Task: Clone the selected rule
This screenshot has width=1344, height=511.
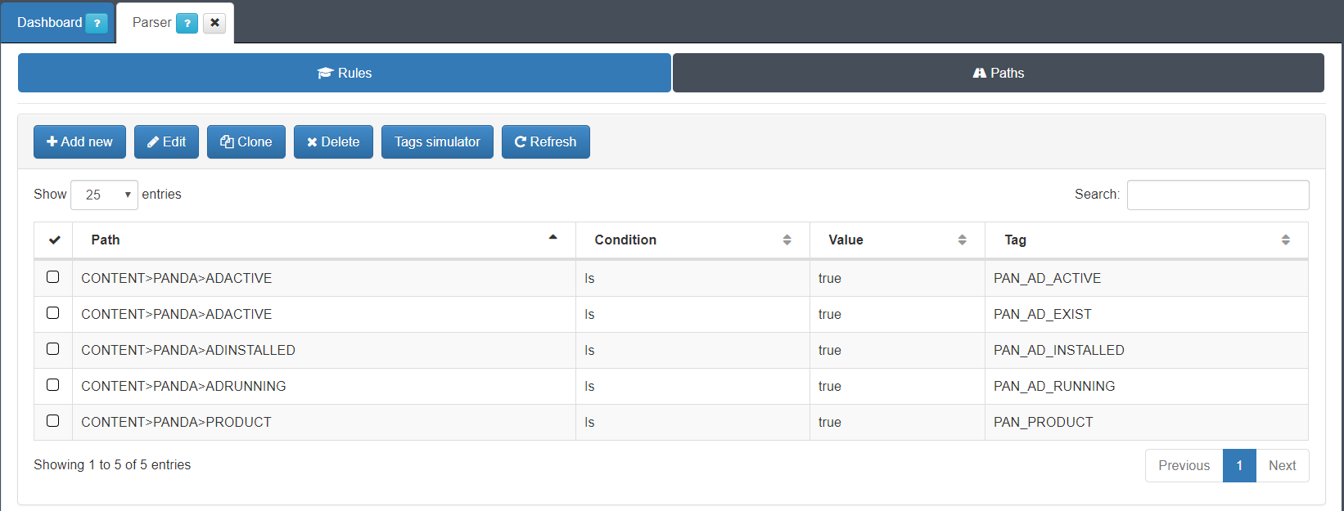Action: 246,141
